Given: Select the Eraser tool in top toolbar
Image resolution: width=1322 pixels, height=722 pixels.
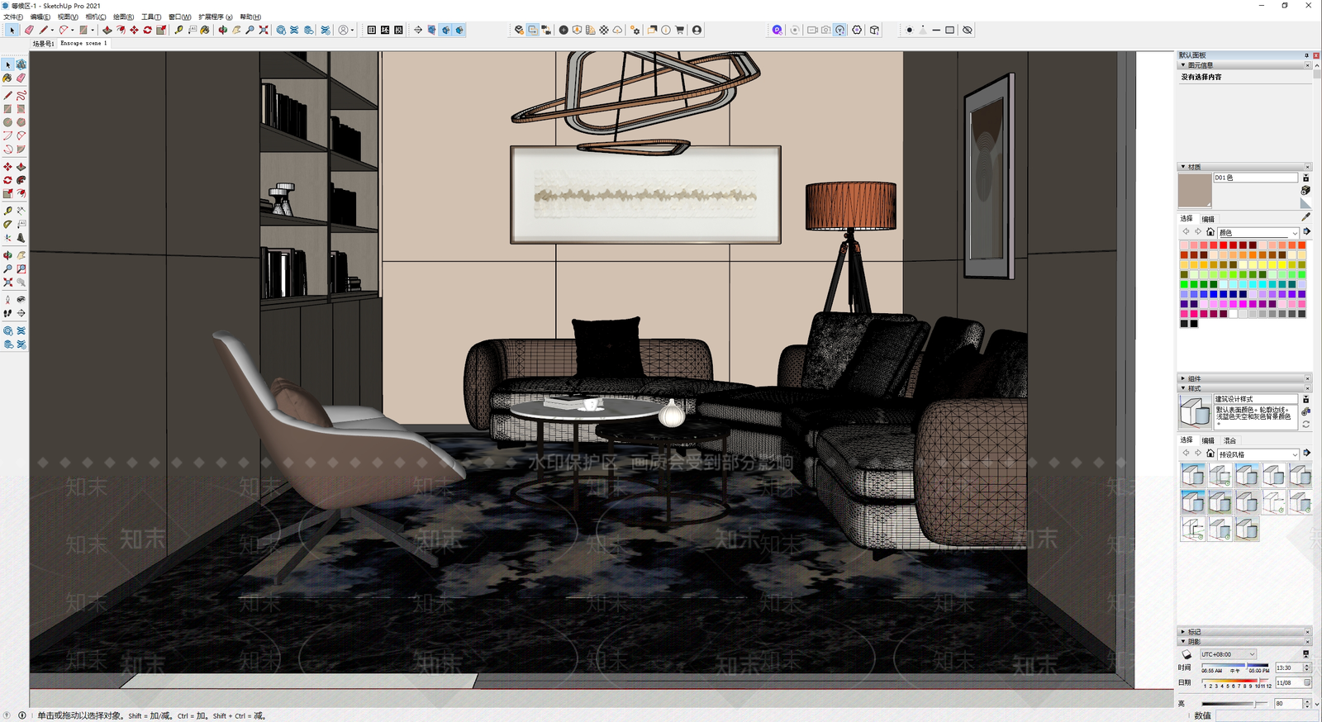Looking at the screenshot, I should pyautogui.click(x=29, y=30).
